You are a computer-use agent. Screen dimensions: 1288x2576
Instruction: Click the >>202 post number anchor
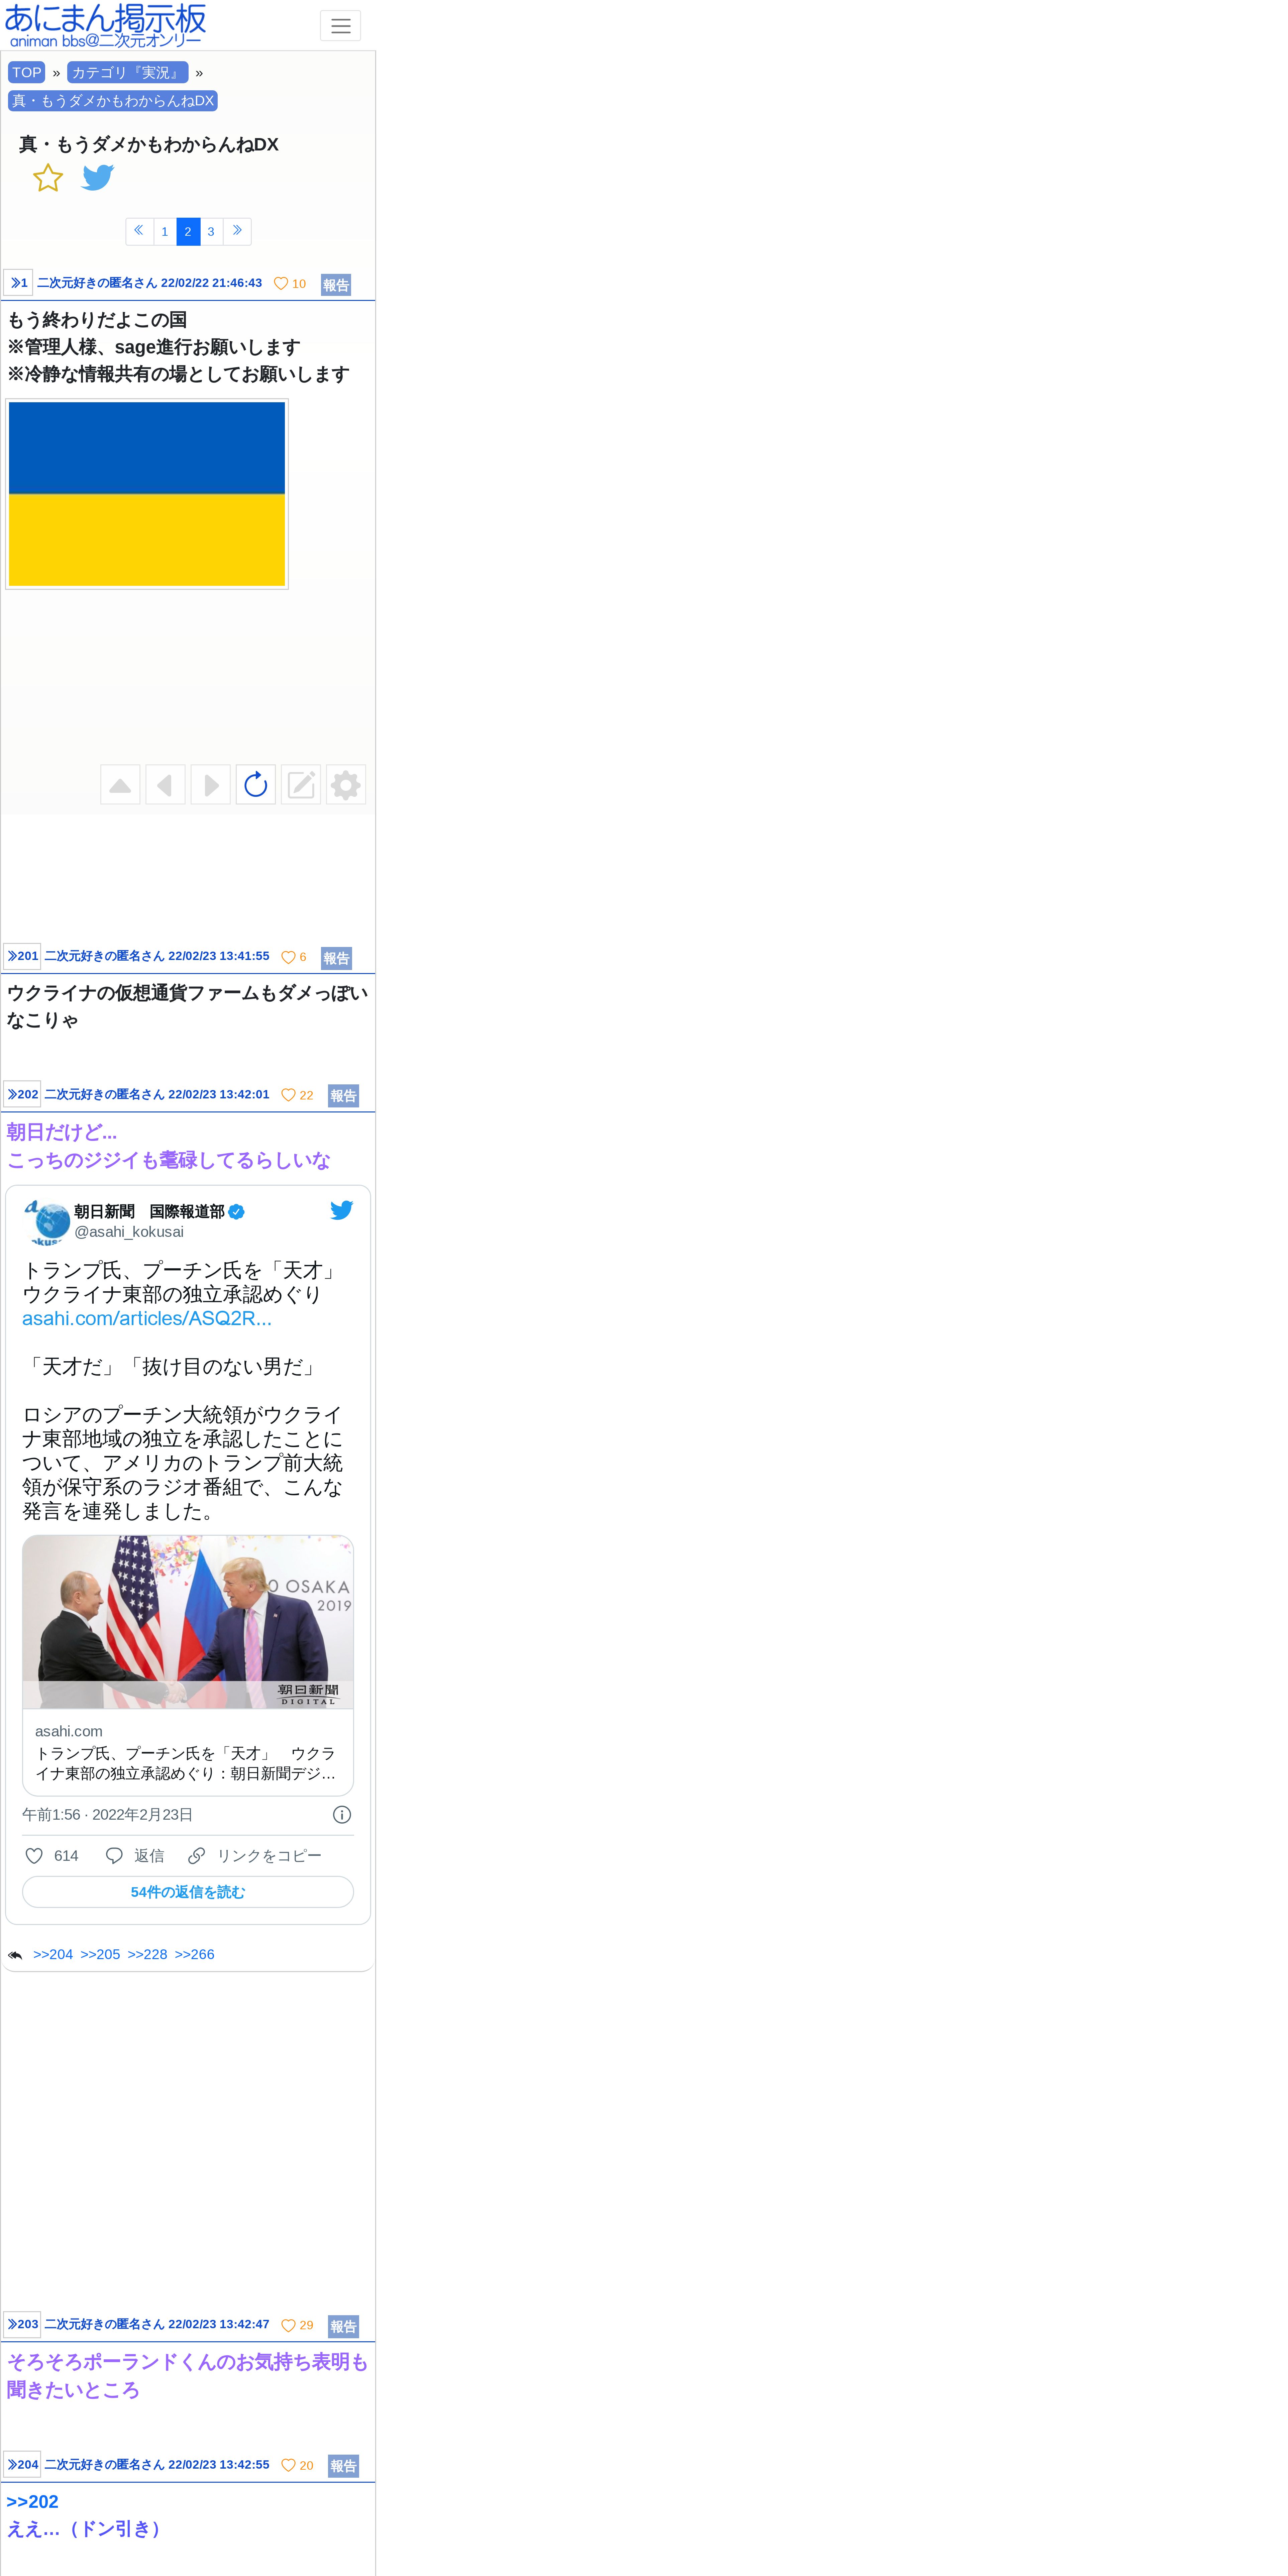(x=22, y=1094)
